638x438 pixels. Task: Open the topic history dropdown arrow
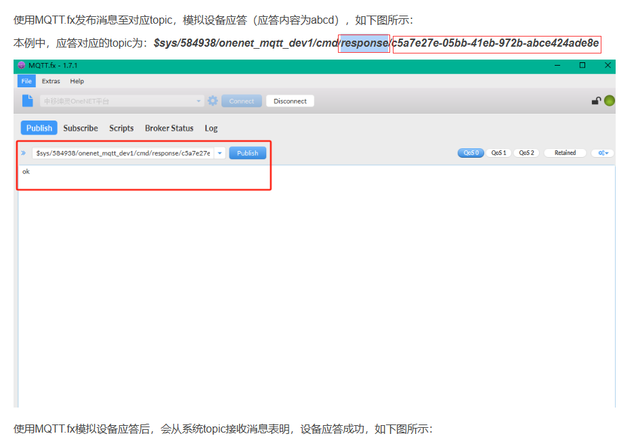(x=219, y=153)
